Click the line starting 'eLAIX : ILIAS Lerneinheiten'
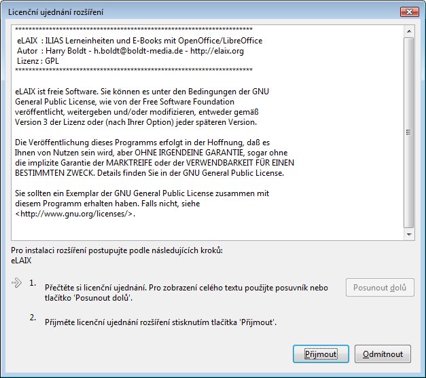This screenshot has height=378, width=426. click(x=140, y=41)
